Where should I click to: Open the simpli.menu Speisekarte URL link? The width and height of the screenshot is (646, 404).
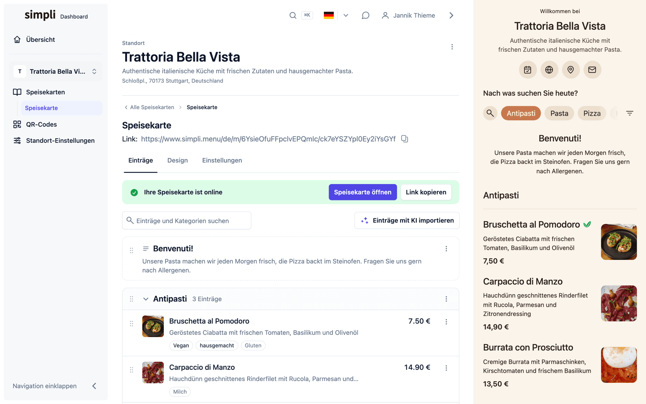click(x=268, y=139)
